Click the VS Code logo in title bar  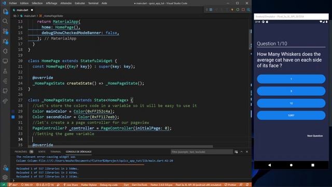(x=4, y=3)
